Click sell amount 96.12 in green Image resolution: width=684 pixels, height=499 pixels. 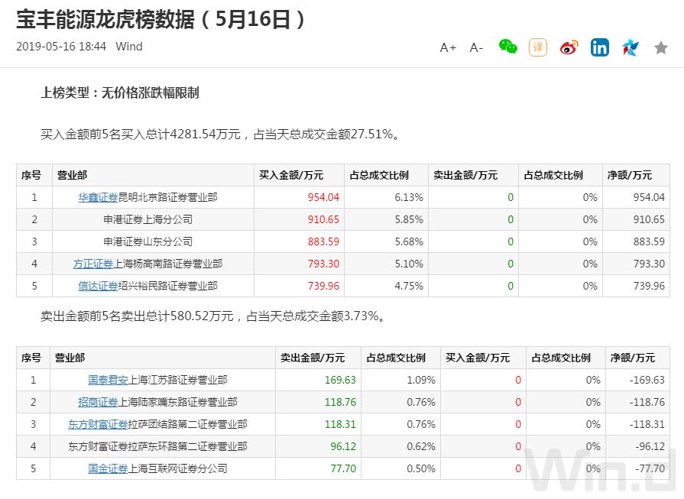343,447
